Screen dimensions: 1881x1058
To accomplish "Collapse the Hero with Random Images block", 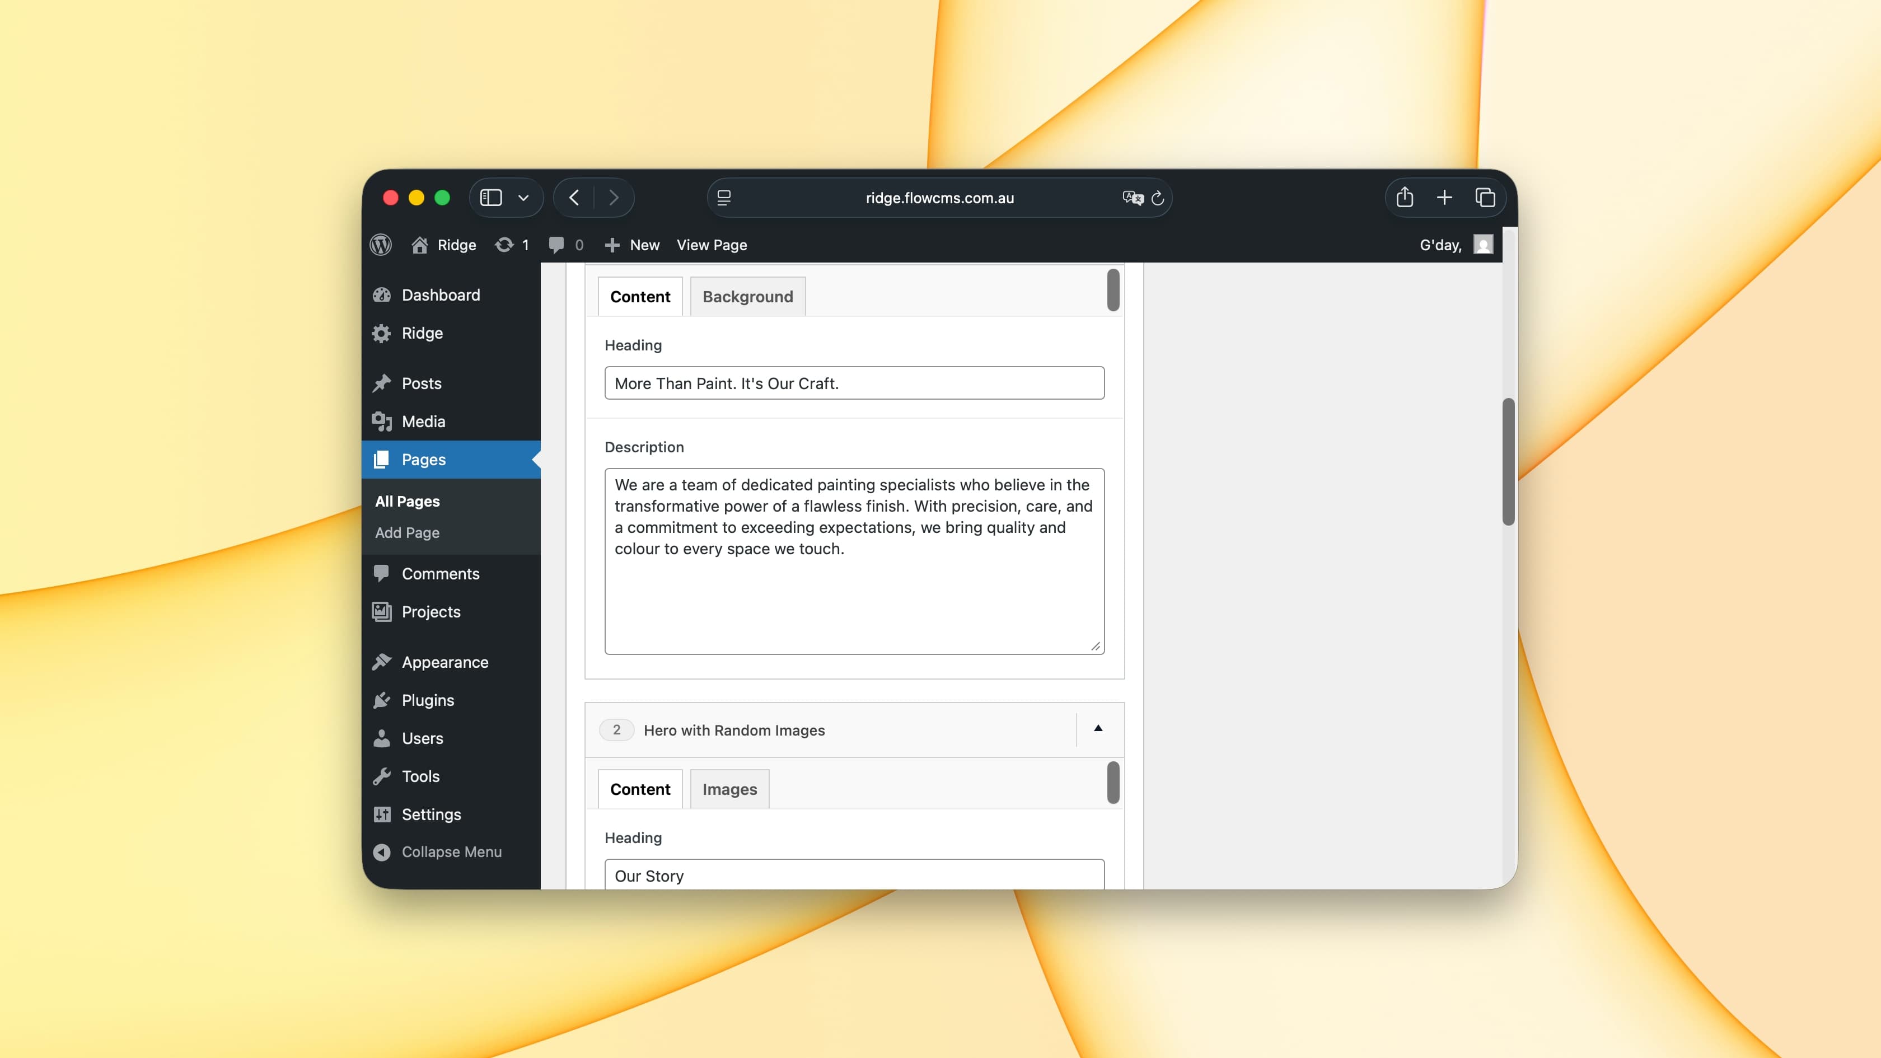I will (x=1097, y=729).
